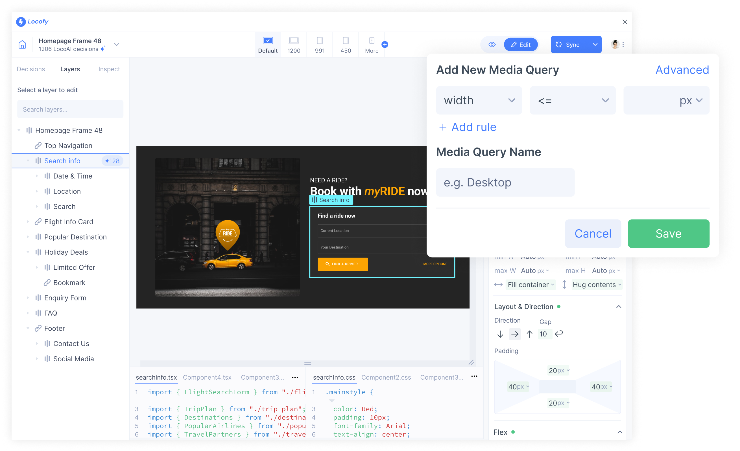
Task: Click the green Save button
Action: click(x=668, y=234)
